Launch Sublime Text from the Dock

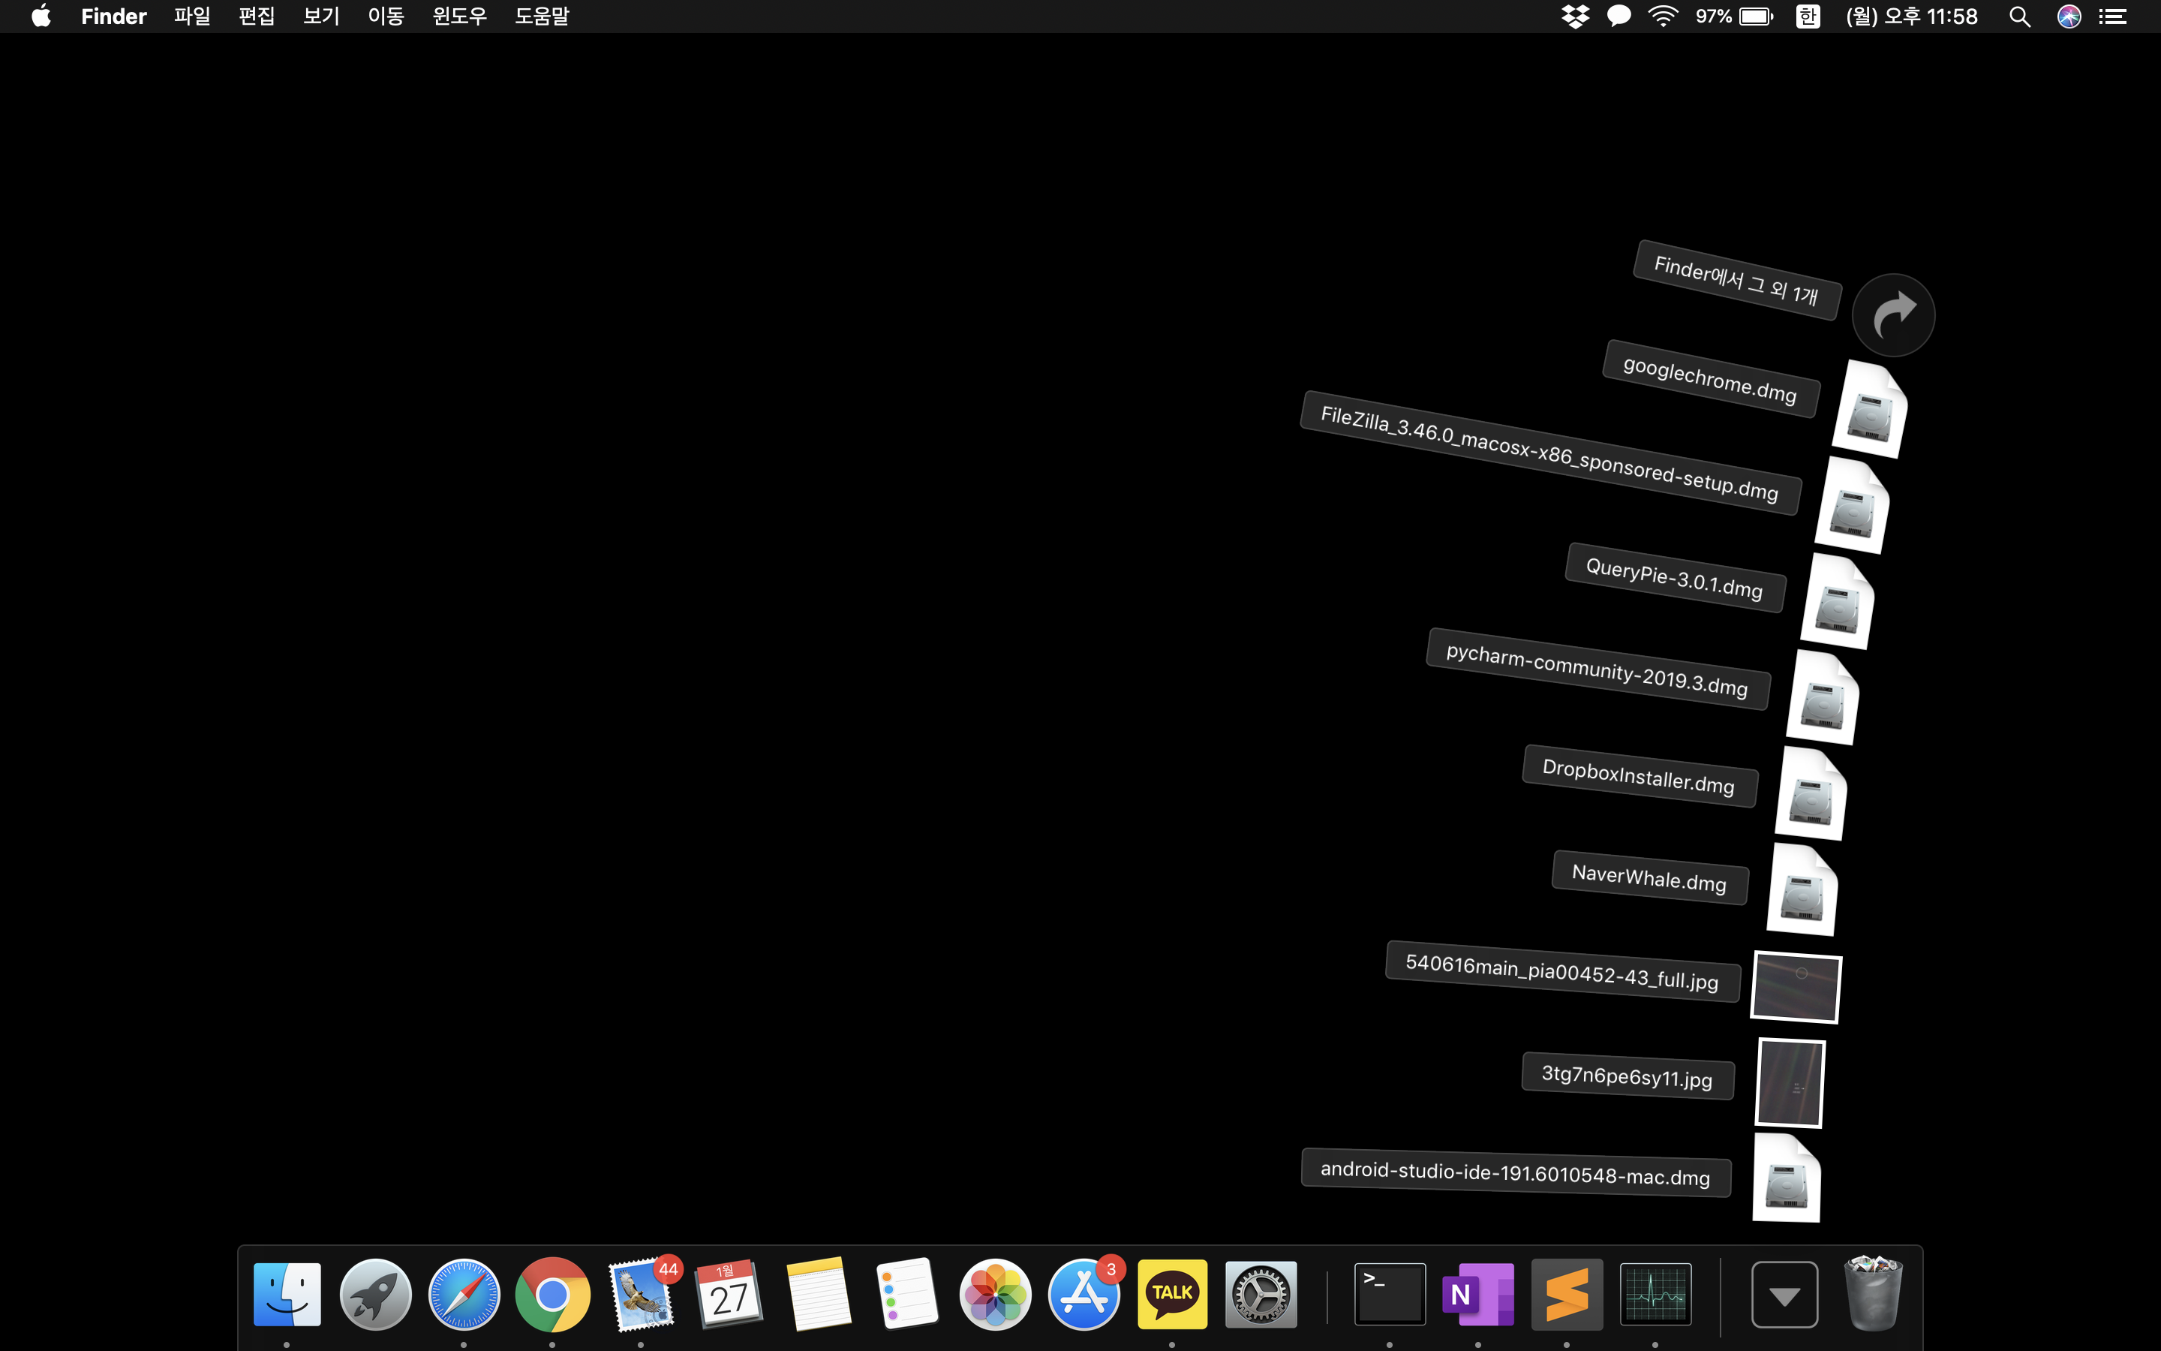tap(1566, 1294)
